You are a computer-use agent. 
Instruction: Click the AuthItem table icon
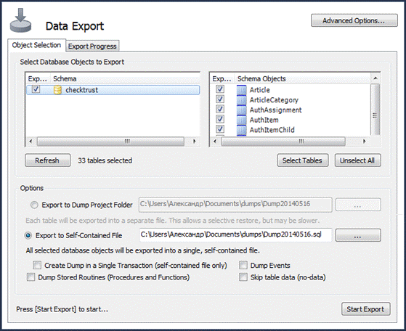(241, 120)
